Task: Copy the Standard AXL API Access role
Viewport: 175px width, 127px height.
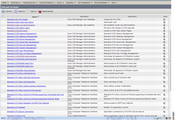Action: 164,19
